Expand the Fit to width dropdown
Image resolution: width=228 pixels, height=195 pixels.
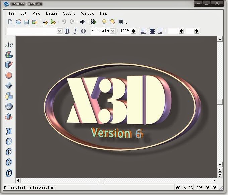(113, 31)
